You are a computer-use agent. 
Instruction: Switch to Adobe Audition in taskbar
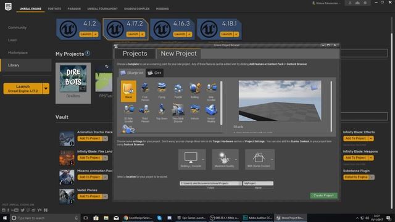point(257,218)
